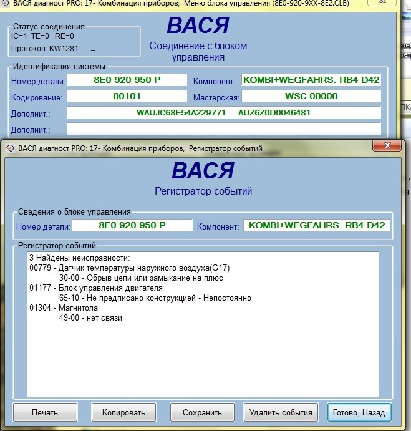411x431 pixels.
Task: Click the Соединение с блоком управления heading
Action: tap(198, 51)
